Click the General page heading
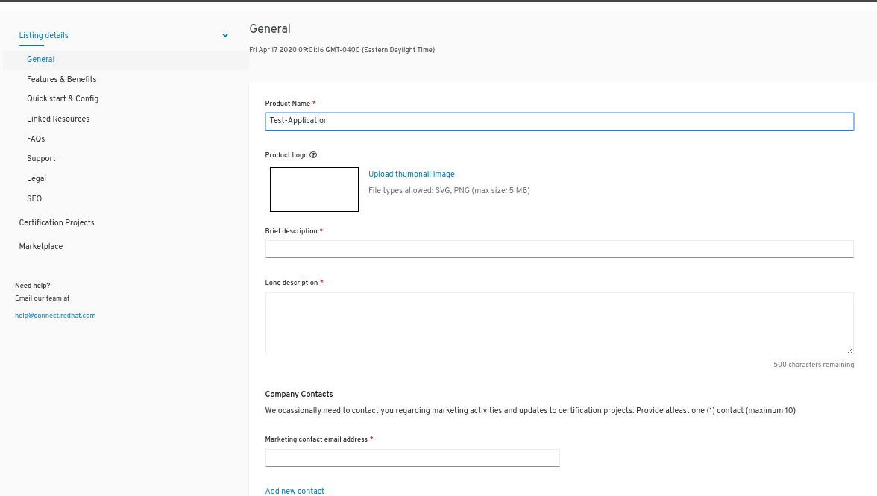This screenshot has height=496, width=877. click(270, 29)
